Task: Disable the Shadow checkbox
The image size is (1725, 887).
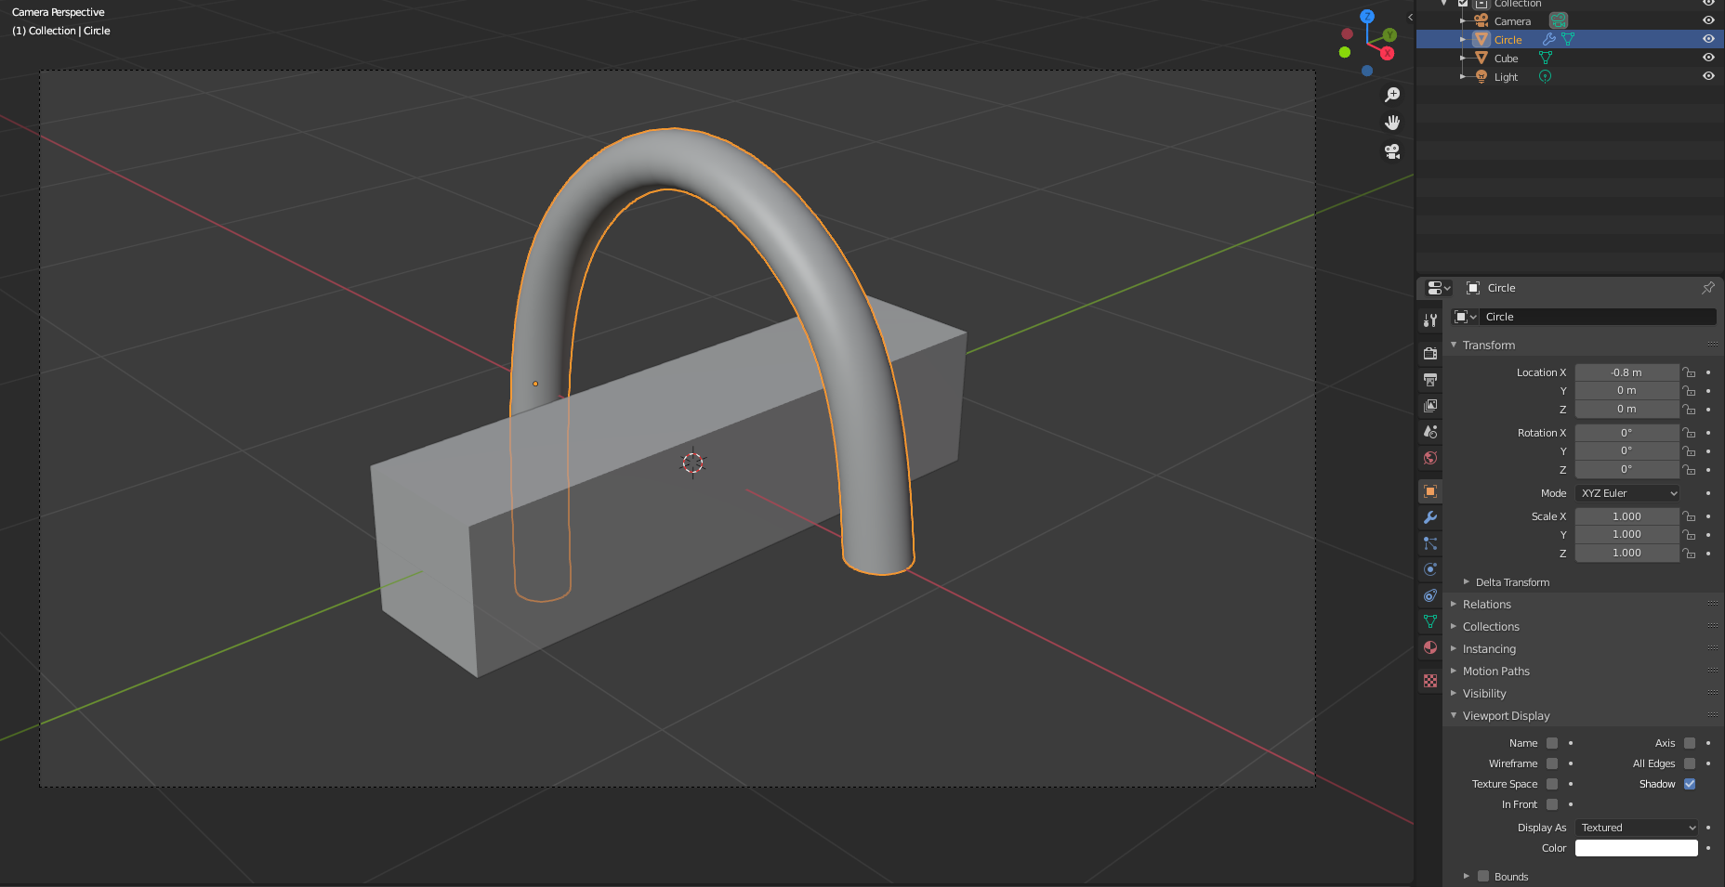Action: pyautogui.click(x=1690, y=784)
